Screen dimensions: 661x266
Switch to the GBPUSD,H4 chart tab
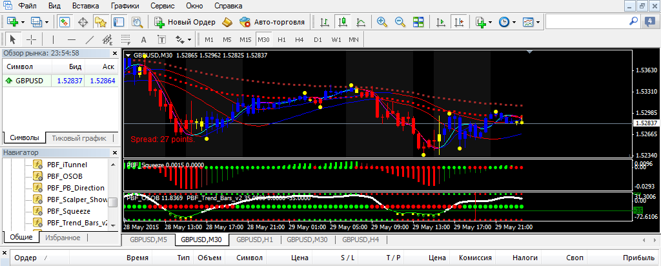[360, 240]
